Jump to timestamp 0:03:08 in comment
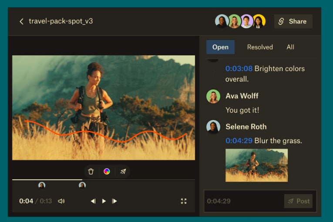 239,68
